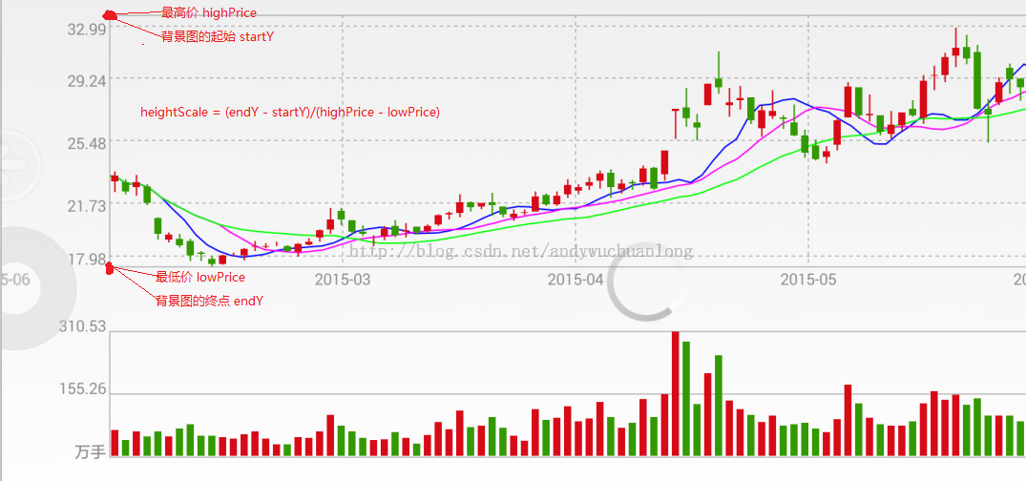This screenshot has width=1026, height=481.
Task: Click the 万手 volume unit label
Action: click(x=91, y=452)
